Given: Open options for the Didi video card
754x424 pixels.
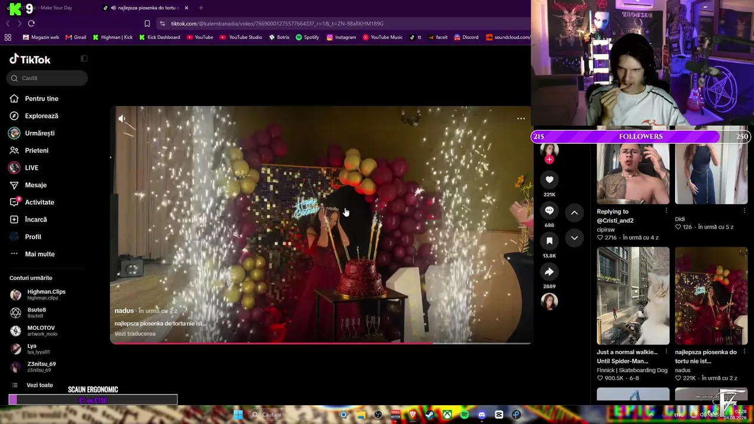Looking at the screenshot, I should click(x=744, y=211).
